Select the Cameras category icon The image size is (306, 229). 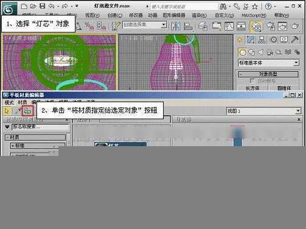pyautogui.click(x=270, y=52)
